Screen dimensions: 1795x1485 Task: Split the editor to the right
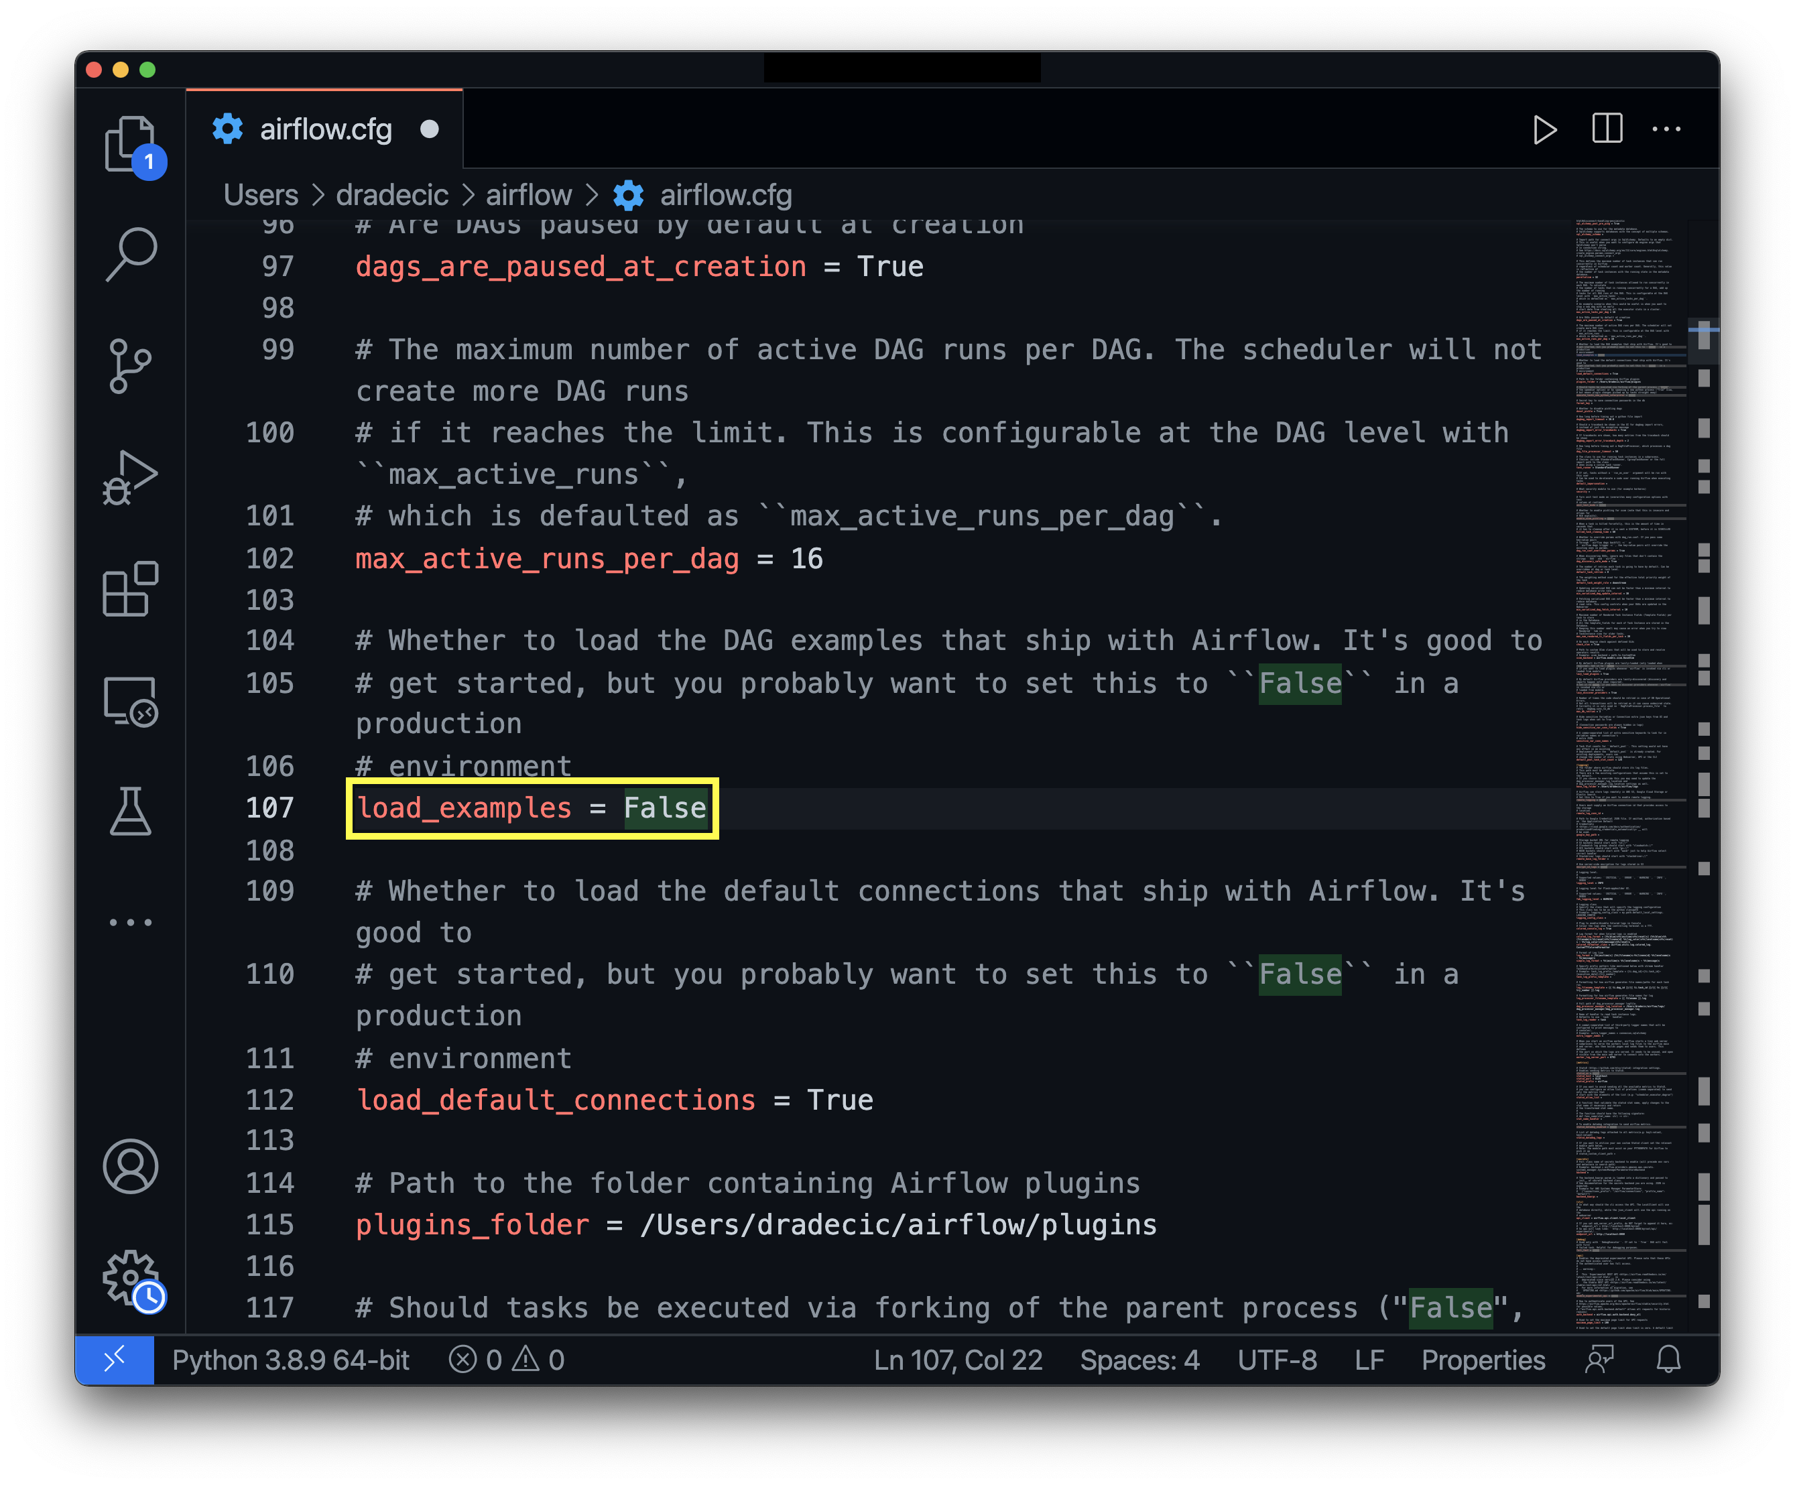coord(1607,129)
